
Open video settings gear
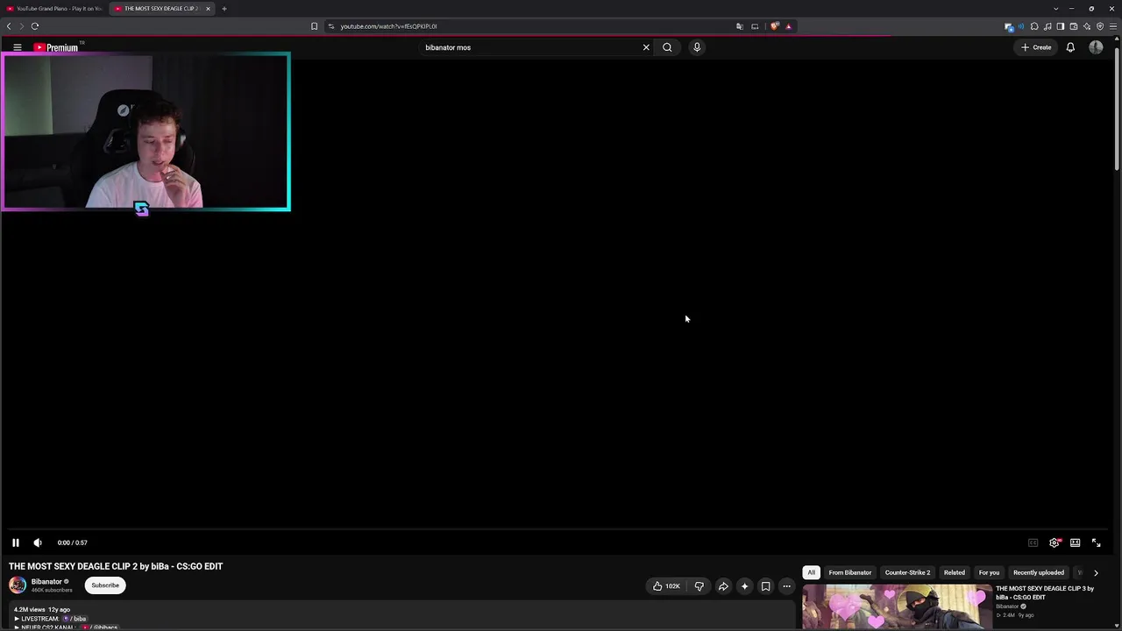[x=1055, y=542]
